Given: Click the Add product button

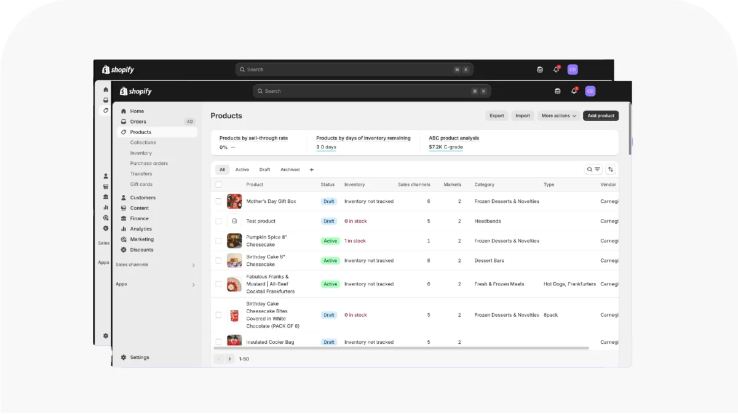Looking at the screenshot, I should click(601, 116).
